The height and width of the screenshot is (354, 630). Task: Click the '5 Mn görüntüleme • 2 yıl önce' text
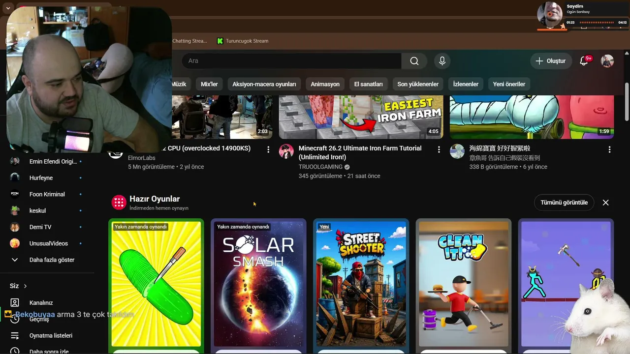tap(166, 167)
